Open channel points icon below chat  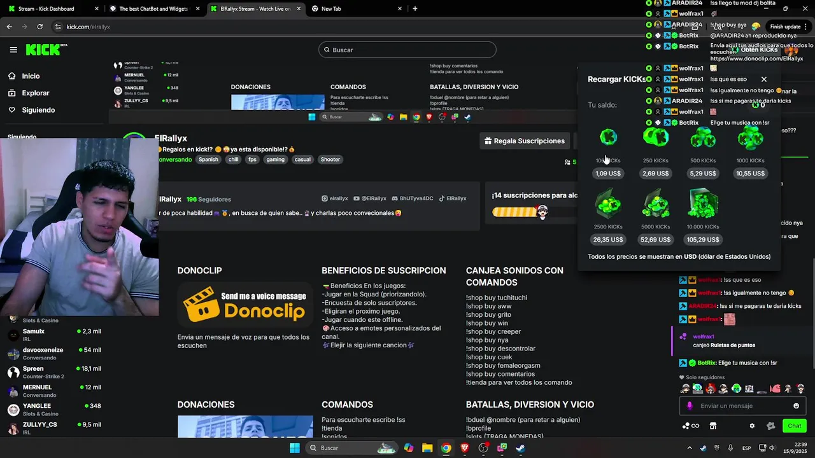[690, 426]
